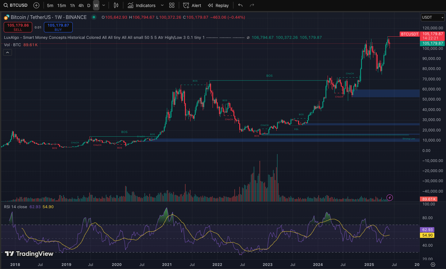Click the purple lightning bolt icon

pyautogui.click(x=390, y=198)
